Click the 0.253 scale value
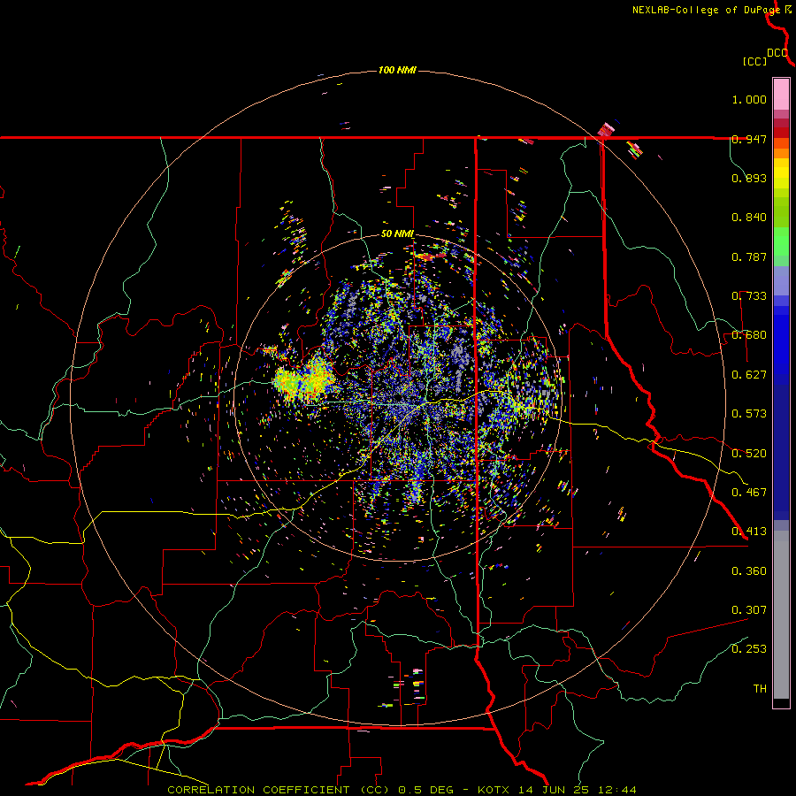This screenshot has height=796, width=796. pyautogui.click(x=749, y=649)
